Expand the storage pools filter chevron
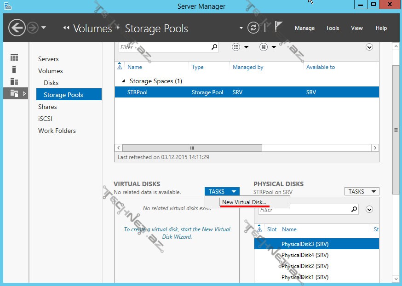Image resolution: width=402 pixels, height=286 pixels. click(x=369, y=47)
